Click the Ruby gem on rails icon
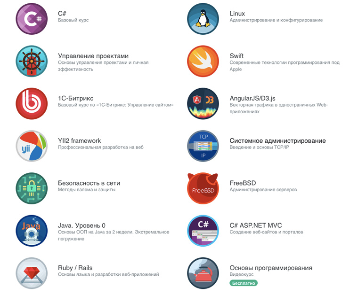 click(x=32, y=273)
